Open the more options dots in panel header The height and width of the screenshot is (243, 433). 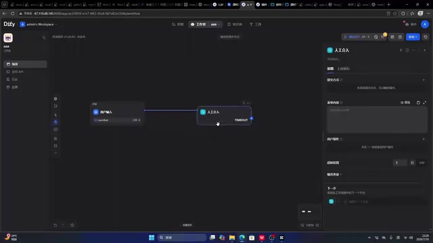pos(413,50)
